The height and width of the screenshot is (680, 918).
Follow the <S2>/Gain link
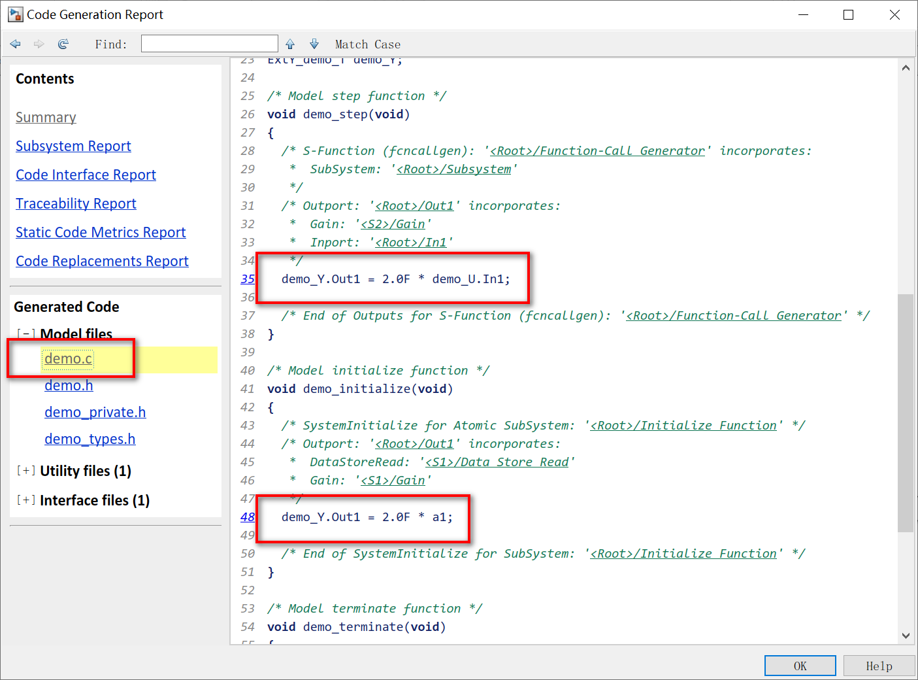tap(393, 224)
